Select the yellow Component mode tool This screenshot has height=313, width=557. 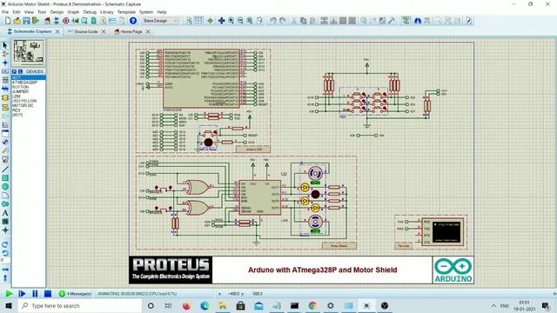point(5,54)
